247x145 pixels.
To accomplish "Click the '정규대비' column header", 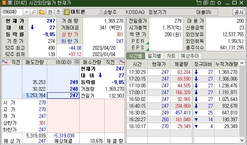I will 203,64.
